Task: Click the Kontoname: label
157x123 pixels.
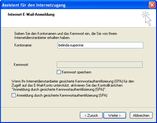Action: point(23,45)
